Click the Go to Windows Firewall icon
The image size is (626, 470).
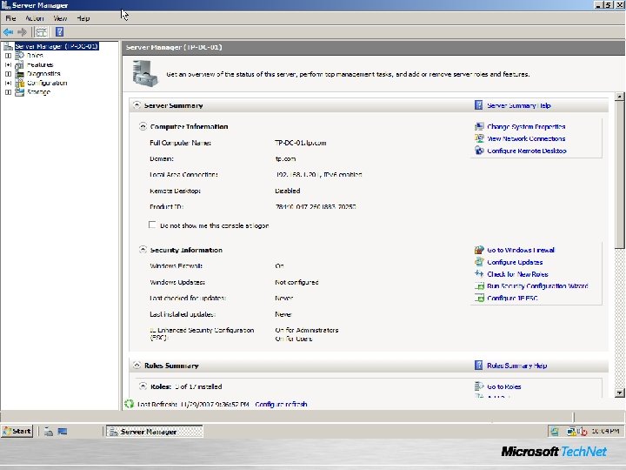pyautogui.click(x=479, y=250)
